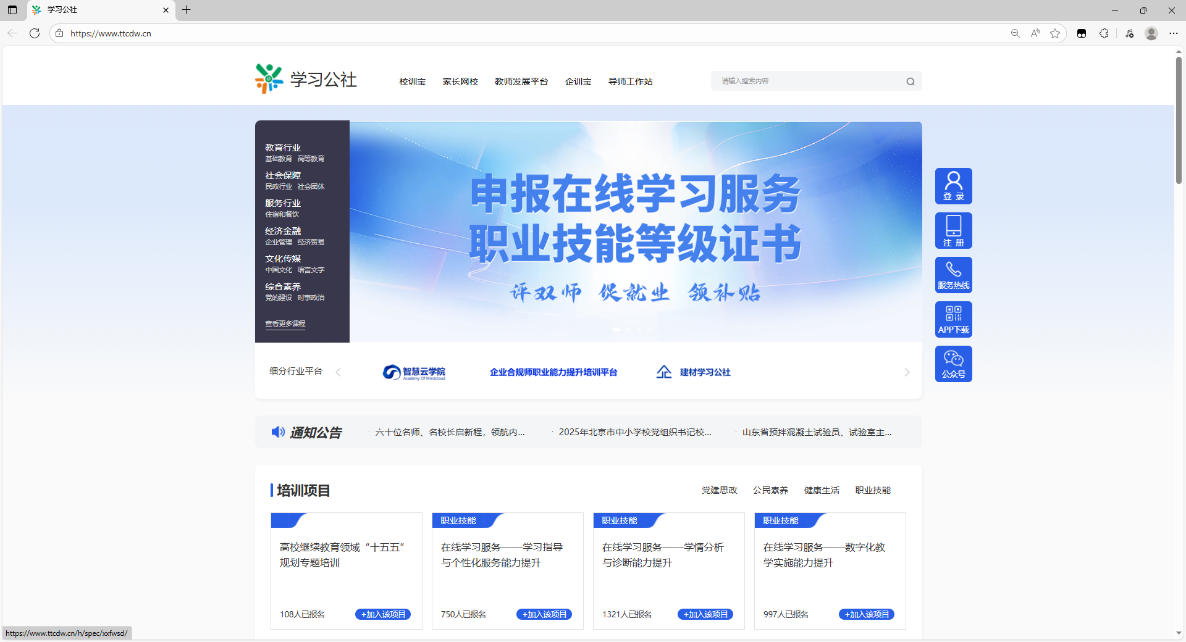Click 高等教育 subcategory link
This screenshot has width=1186, height=642.
pos(311,159)
